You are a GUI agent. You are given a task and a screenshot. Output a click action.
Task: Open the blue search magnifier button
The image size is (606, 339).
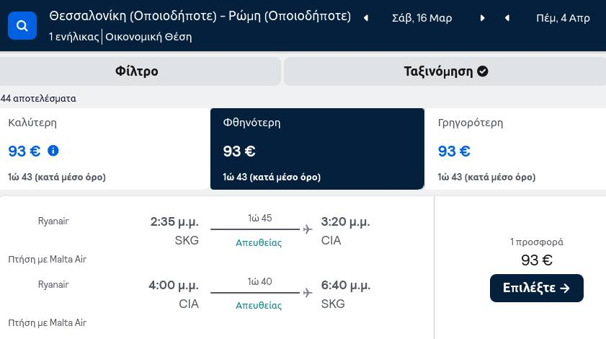click(22, 25)
